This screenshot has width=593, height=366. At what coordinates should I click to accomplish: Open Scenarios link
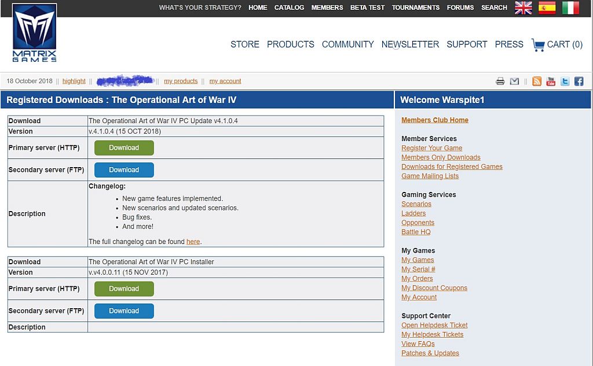(416, 204)
